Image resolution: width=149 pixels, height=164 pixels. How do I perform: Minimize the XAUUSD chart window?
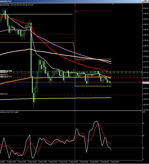[x=143, y=1]
